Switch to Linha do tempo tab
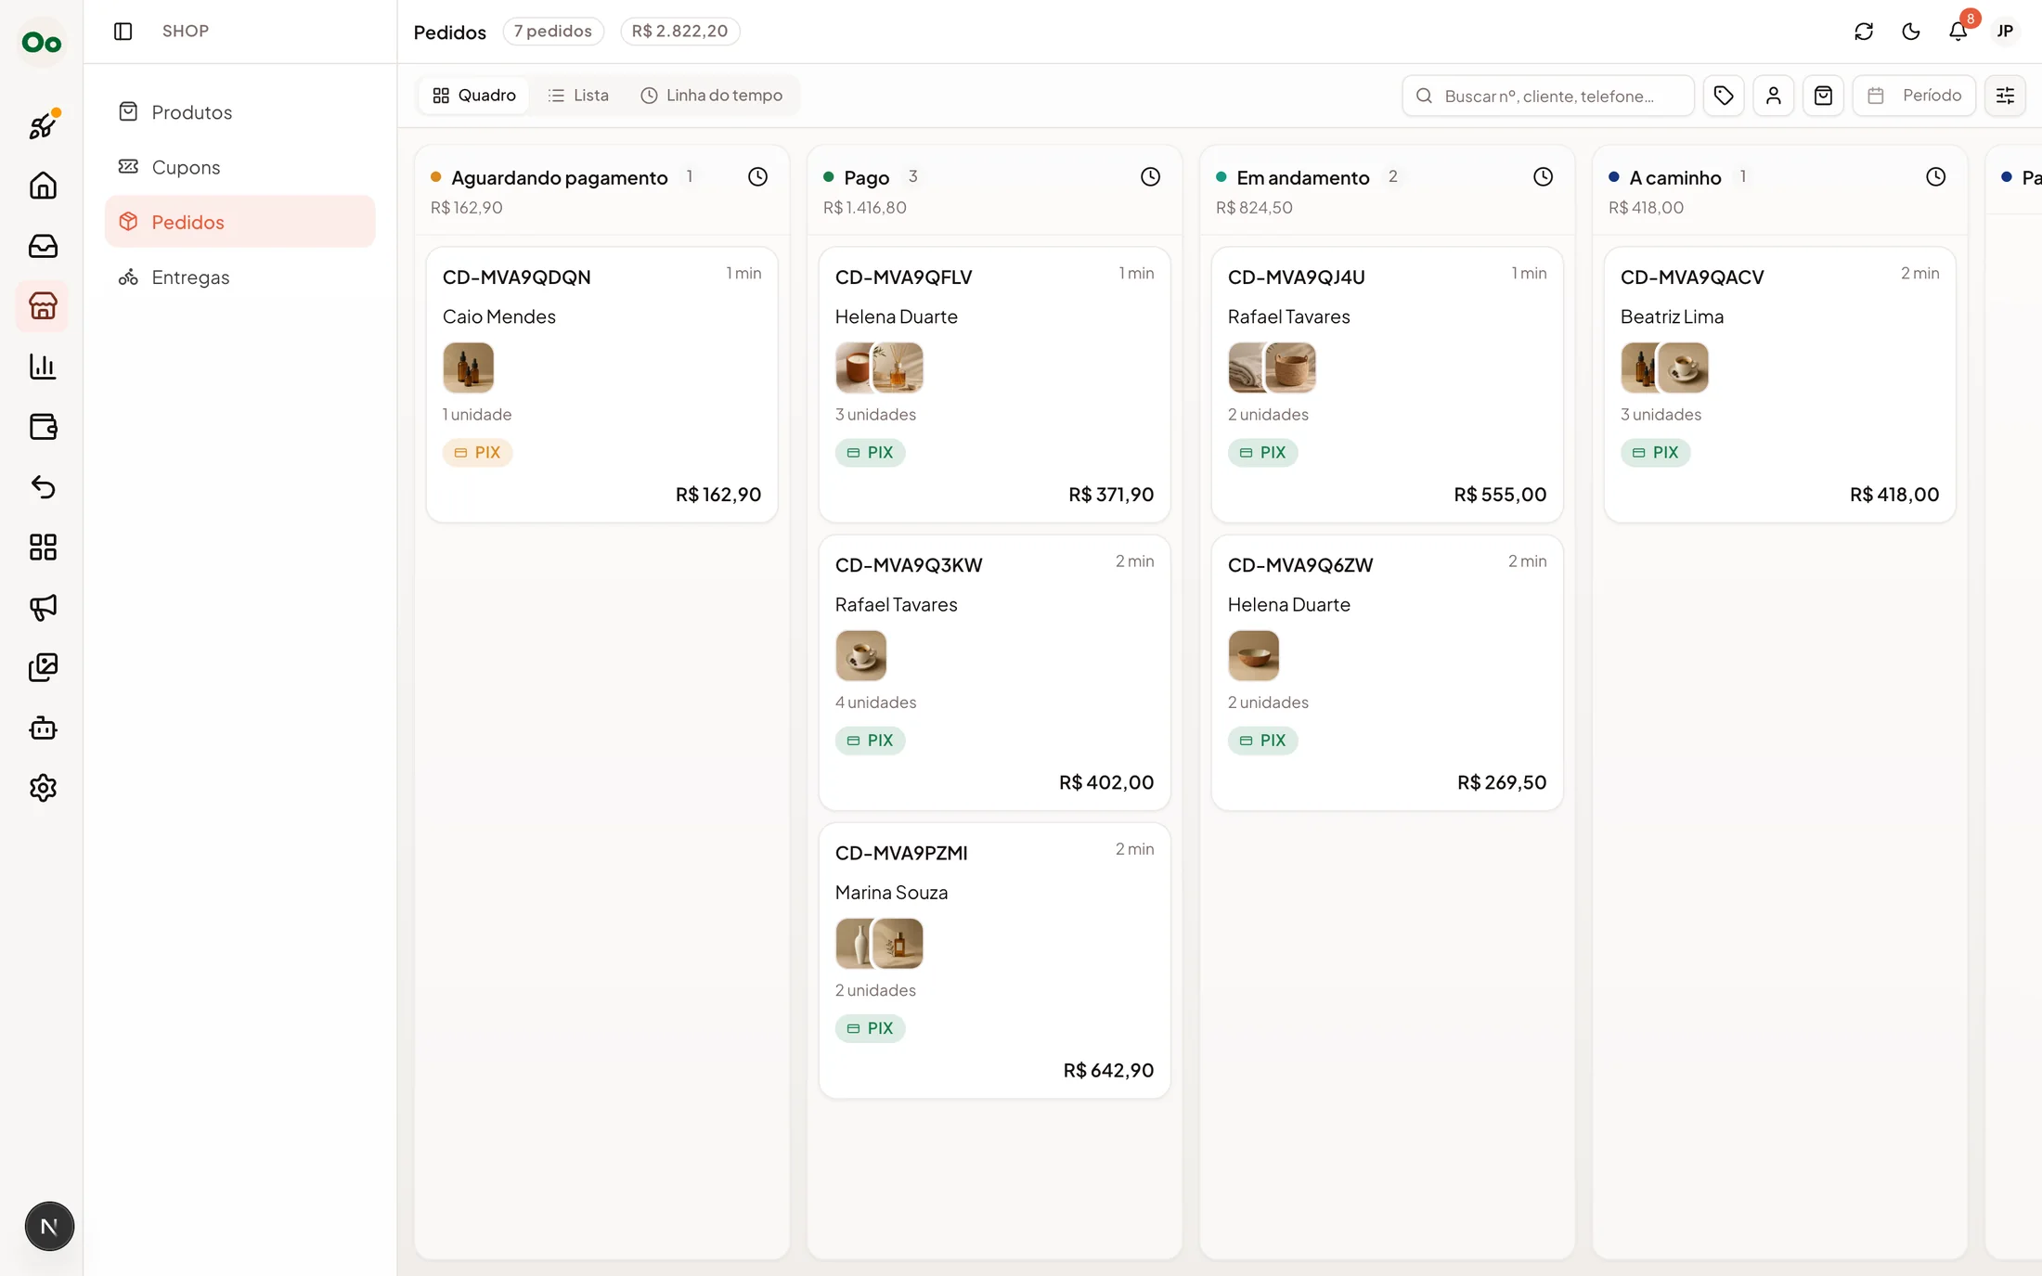 click(x=712, y=96)
